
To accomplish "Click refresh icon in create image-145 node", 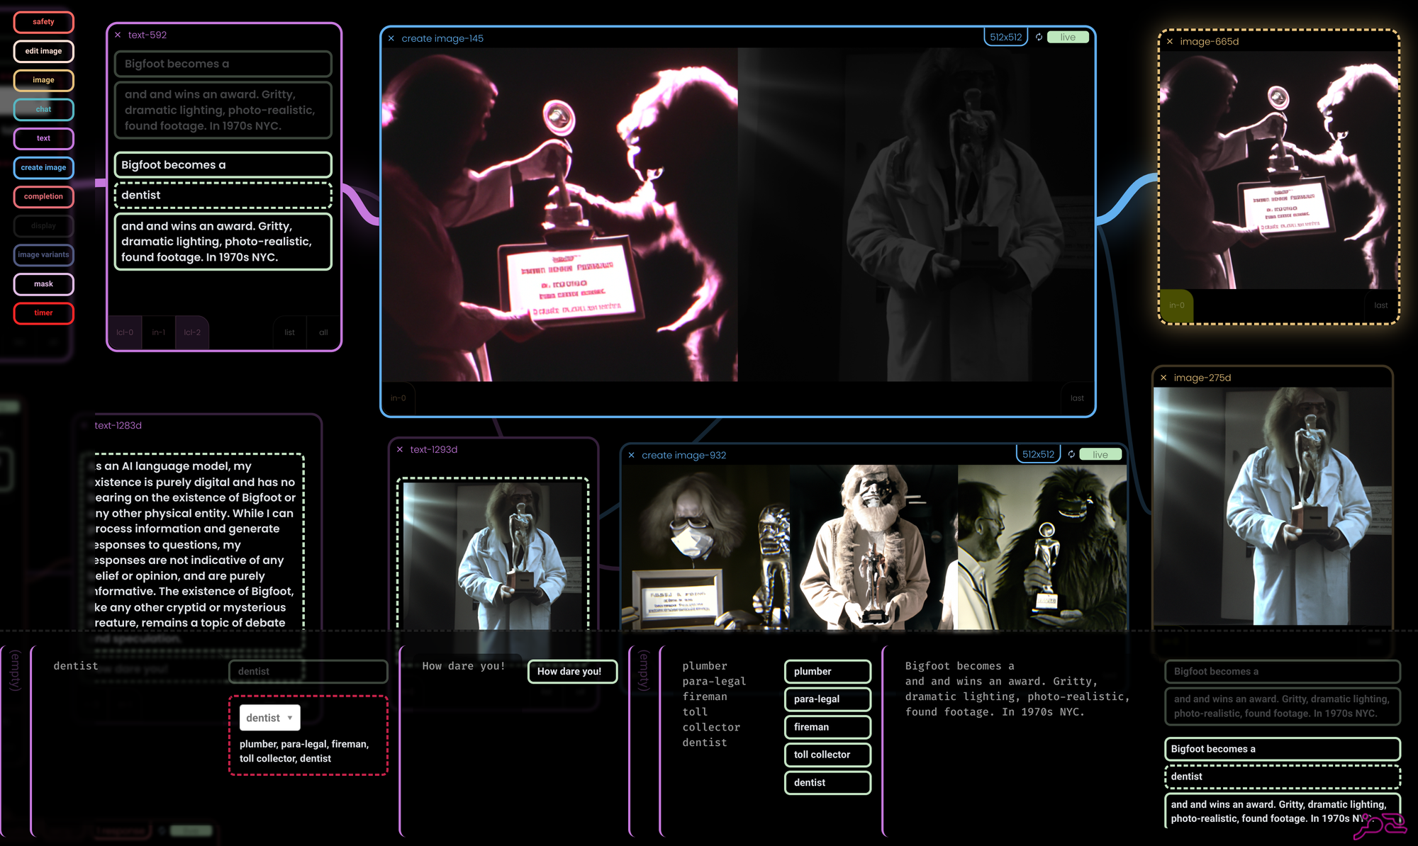I will tap(1039, 38).
